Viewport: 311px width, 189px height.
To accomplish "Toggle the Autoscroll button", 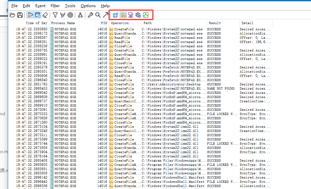I will point(38,15).
